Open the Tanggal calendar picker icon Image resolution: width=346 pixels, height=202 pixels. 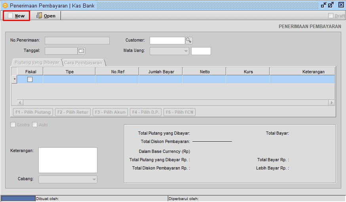click(82, 51)
